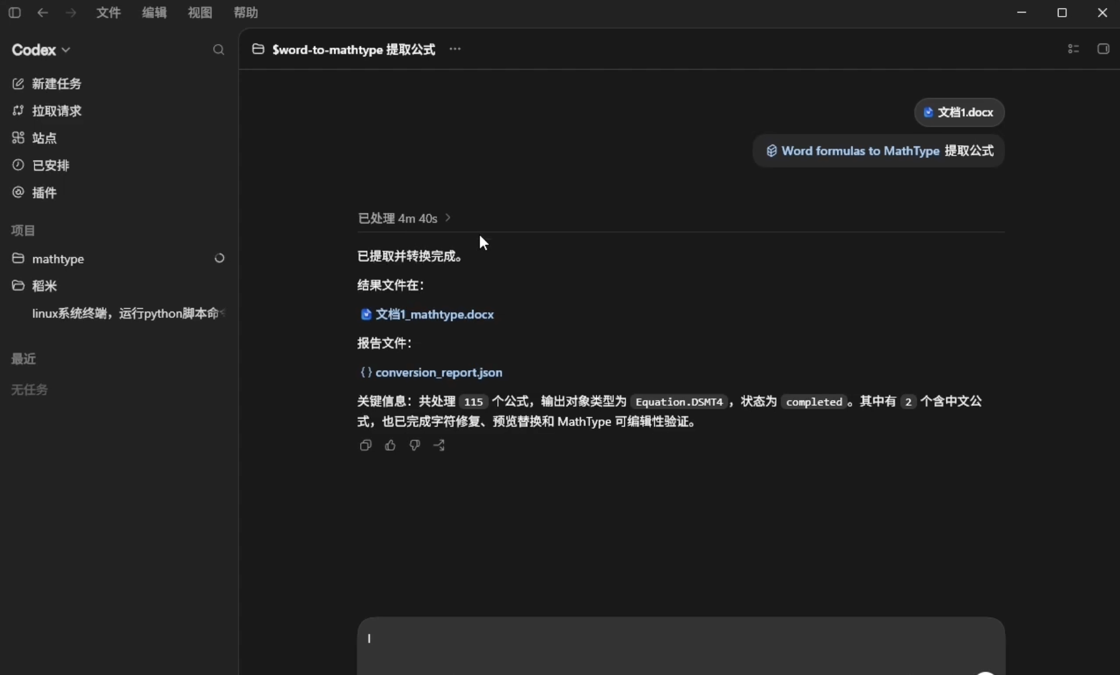Open the 编辑 menu
Viewport: 1120px width, 675px height.
155,13
